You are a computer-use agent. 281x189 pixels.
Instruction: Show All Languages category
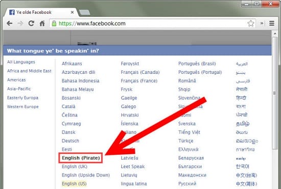pyautogui.click(x=21, y=62)
